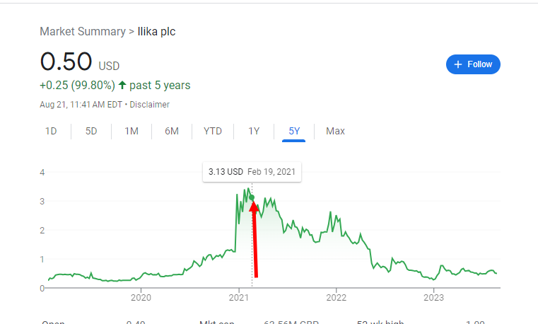This screenshot has width=538, height=324.
Task: Click the Follow button
Action: click(x=473, y=64)
